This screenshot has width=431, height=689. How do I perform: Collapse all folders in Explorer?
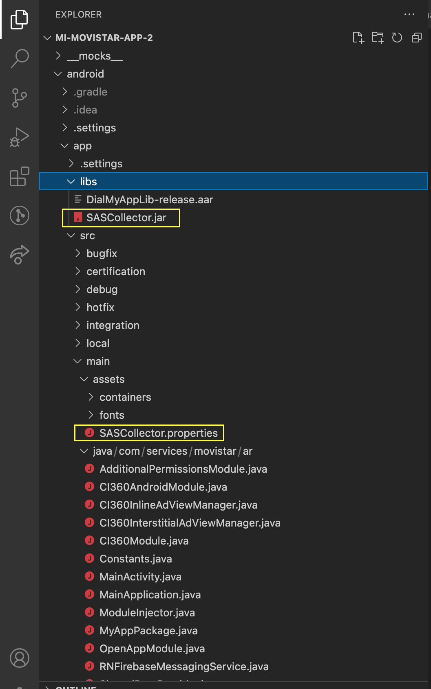pos(417,38)
